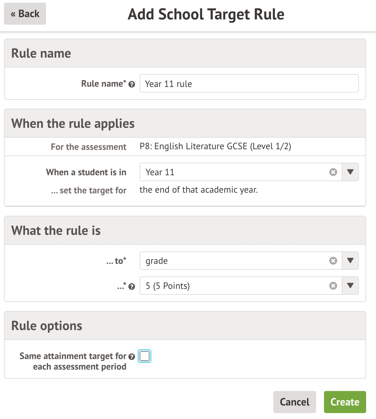376x419 pixels.
Task: Open the 5 (5 Points) dropdown arrow
Action: [x=350, y=286]
